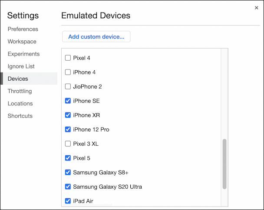Open the Preferences settings section
This screenshot has width=264, height=210.
coord(23,29)
